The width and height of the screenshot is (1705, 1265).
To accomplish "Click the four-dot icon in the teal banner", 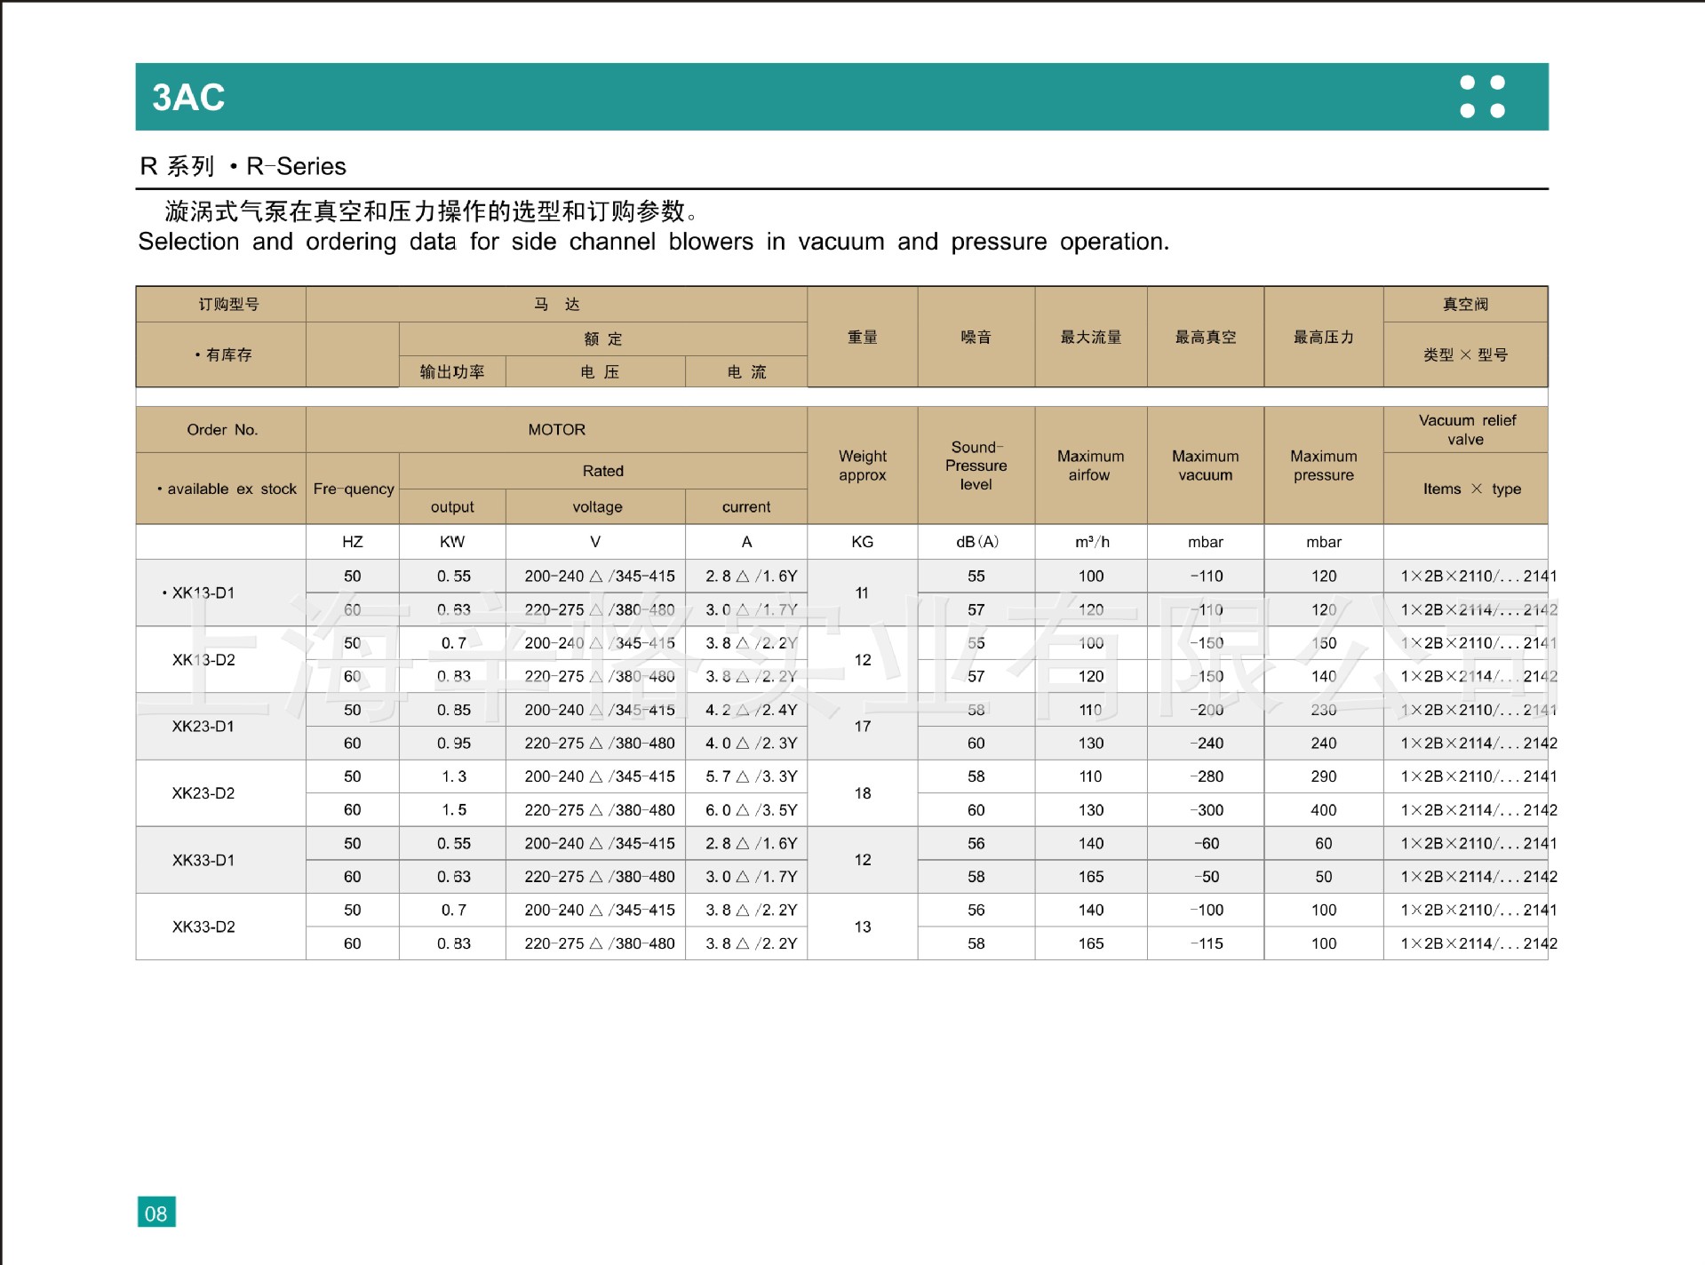I will click(x=1482, y=97).
